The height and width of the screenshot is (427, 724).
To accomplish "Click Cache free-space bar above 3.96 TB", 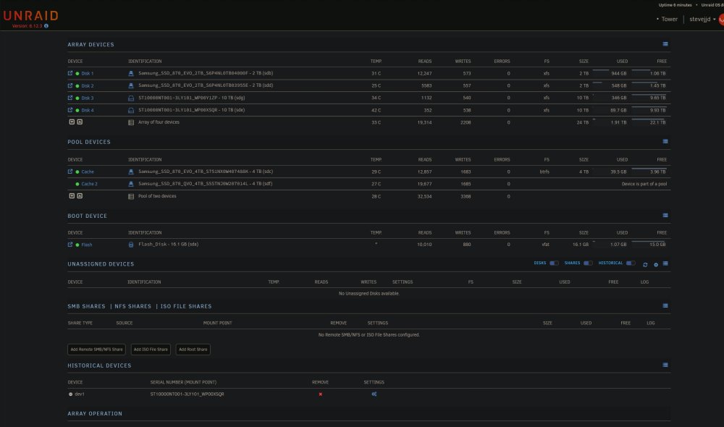I will click(x=649, y=169).
